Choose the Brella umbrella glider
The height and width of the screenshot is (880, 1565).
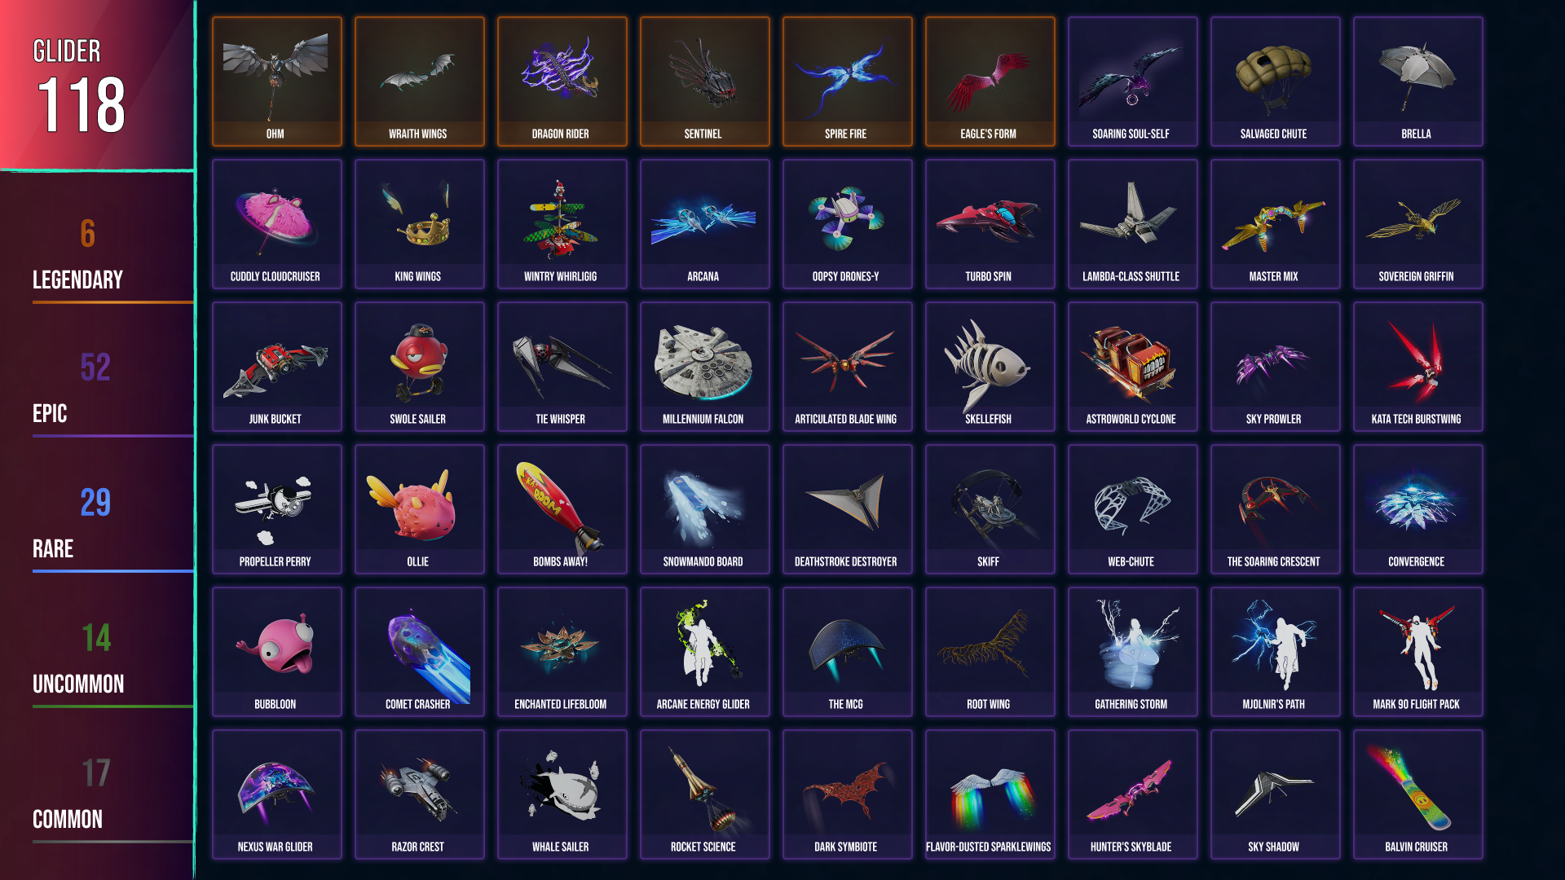click(x=1417, y=81)
